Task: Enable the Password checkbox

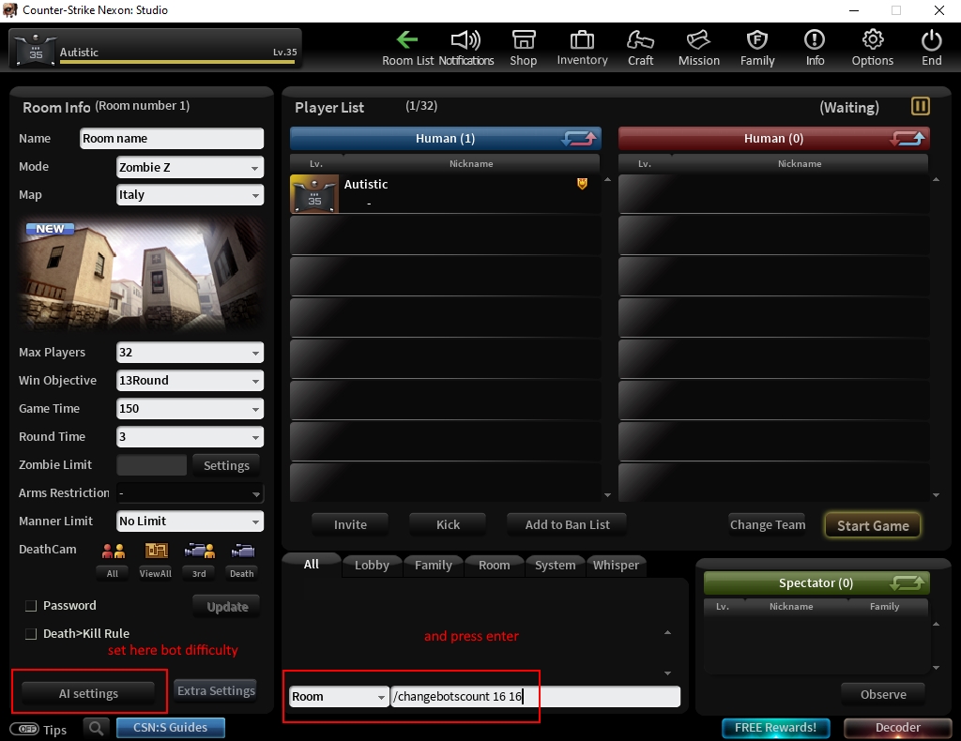Action: pos(31,606)
